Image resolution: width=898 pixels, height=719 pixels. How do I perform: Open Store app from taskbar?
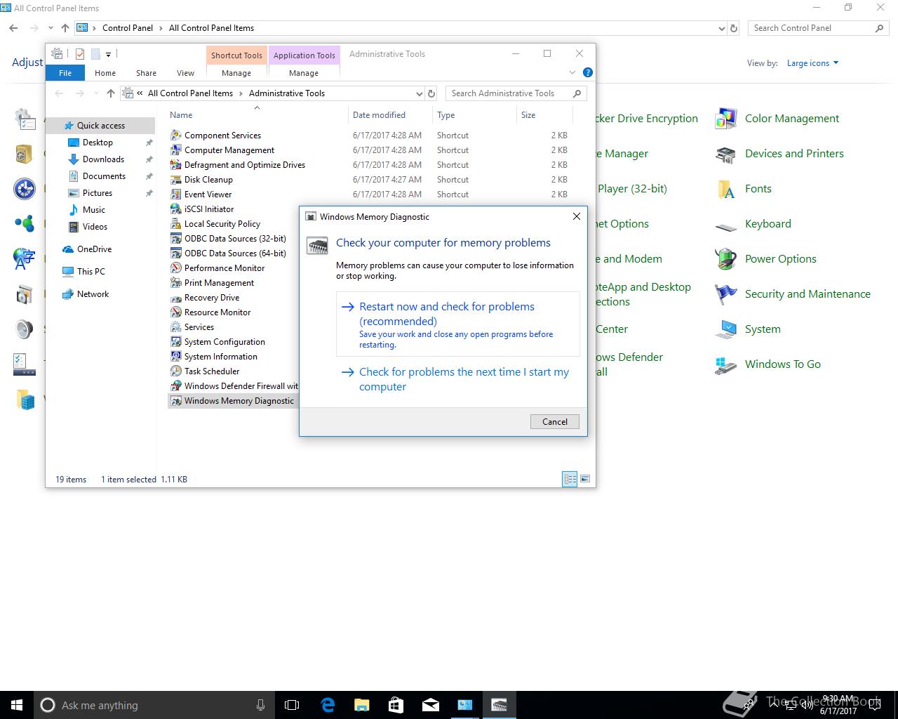[x=396, y=705]
